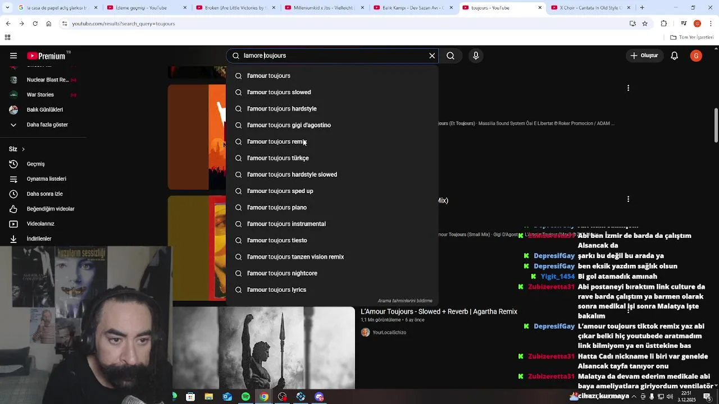Open options menu for Small Mix video result

(x=628, y=199)
